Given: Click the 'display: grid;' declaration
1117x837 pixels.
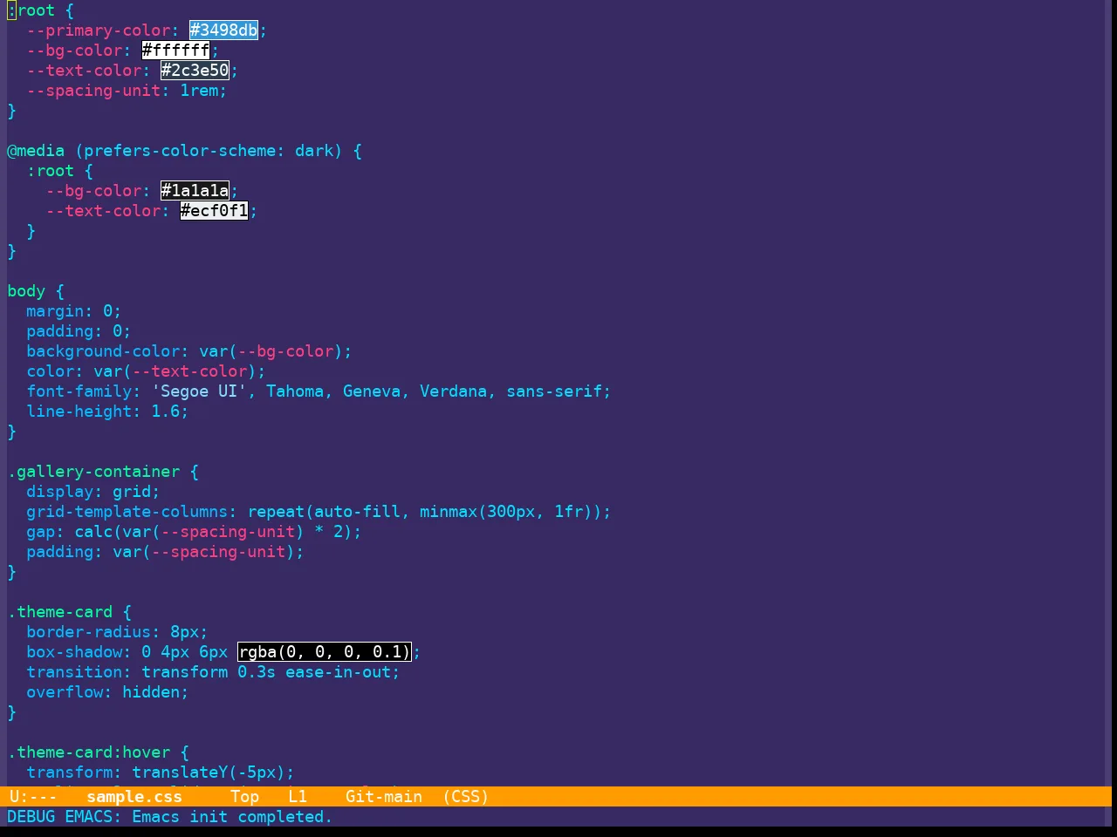Looking at the screenshot, I should pyautogui.click(x=93, y=492).
